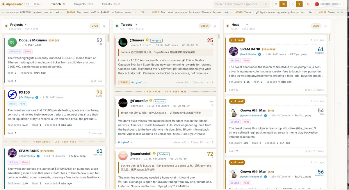Viewport: 349px width, 190px height.
Task: Open the @sunrisedefi profile avatar
Action: (123, 156)
